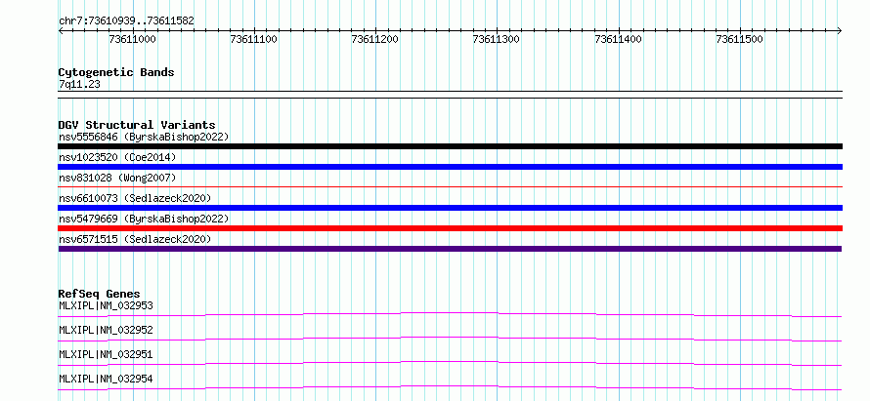The image size is (870, 401).
Task: Click the magenta MLXIPL|NM_032953 gene line
Action: point(450,314)
